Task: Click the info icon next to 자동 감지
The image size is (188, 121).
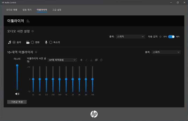Action: pyautogui.click(x=160, y=37)
